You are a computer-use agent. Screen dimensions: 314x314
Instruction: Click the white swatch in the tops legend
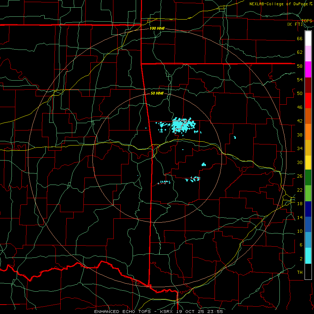(308, 38)
